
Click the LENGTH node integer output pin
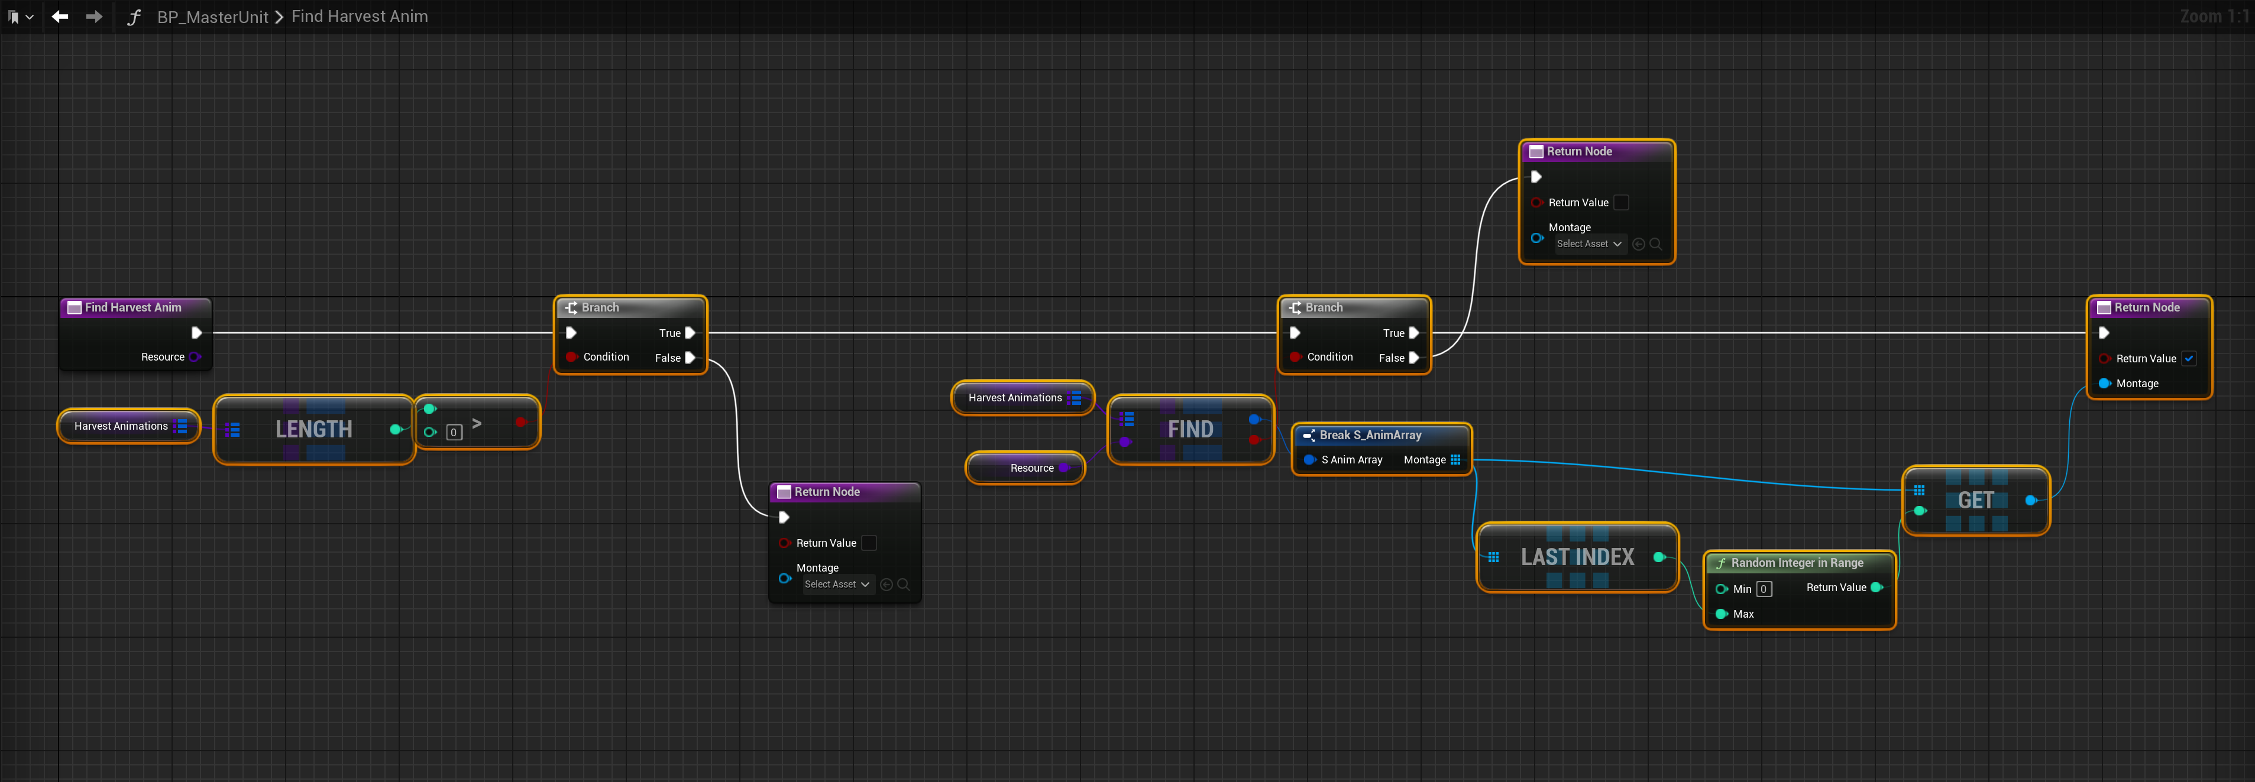(396, 430)
